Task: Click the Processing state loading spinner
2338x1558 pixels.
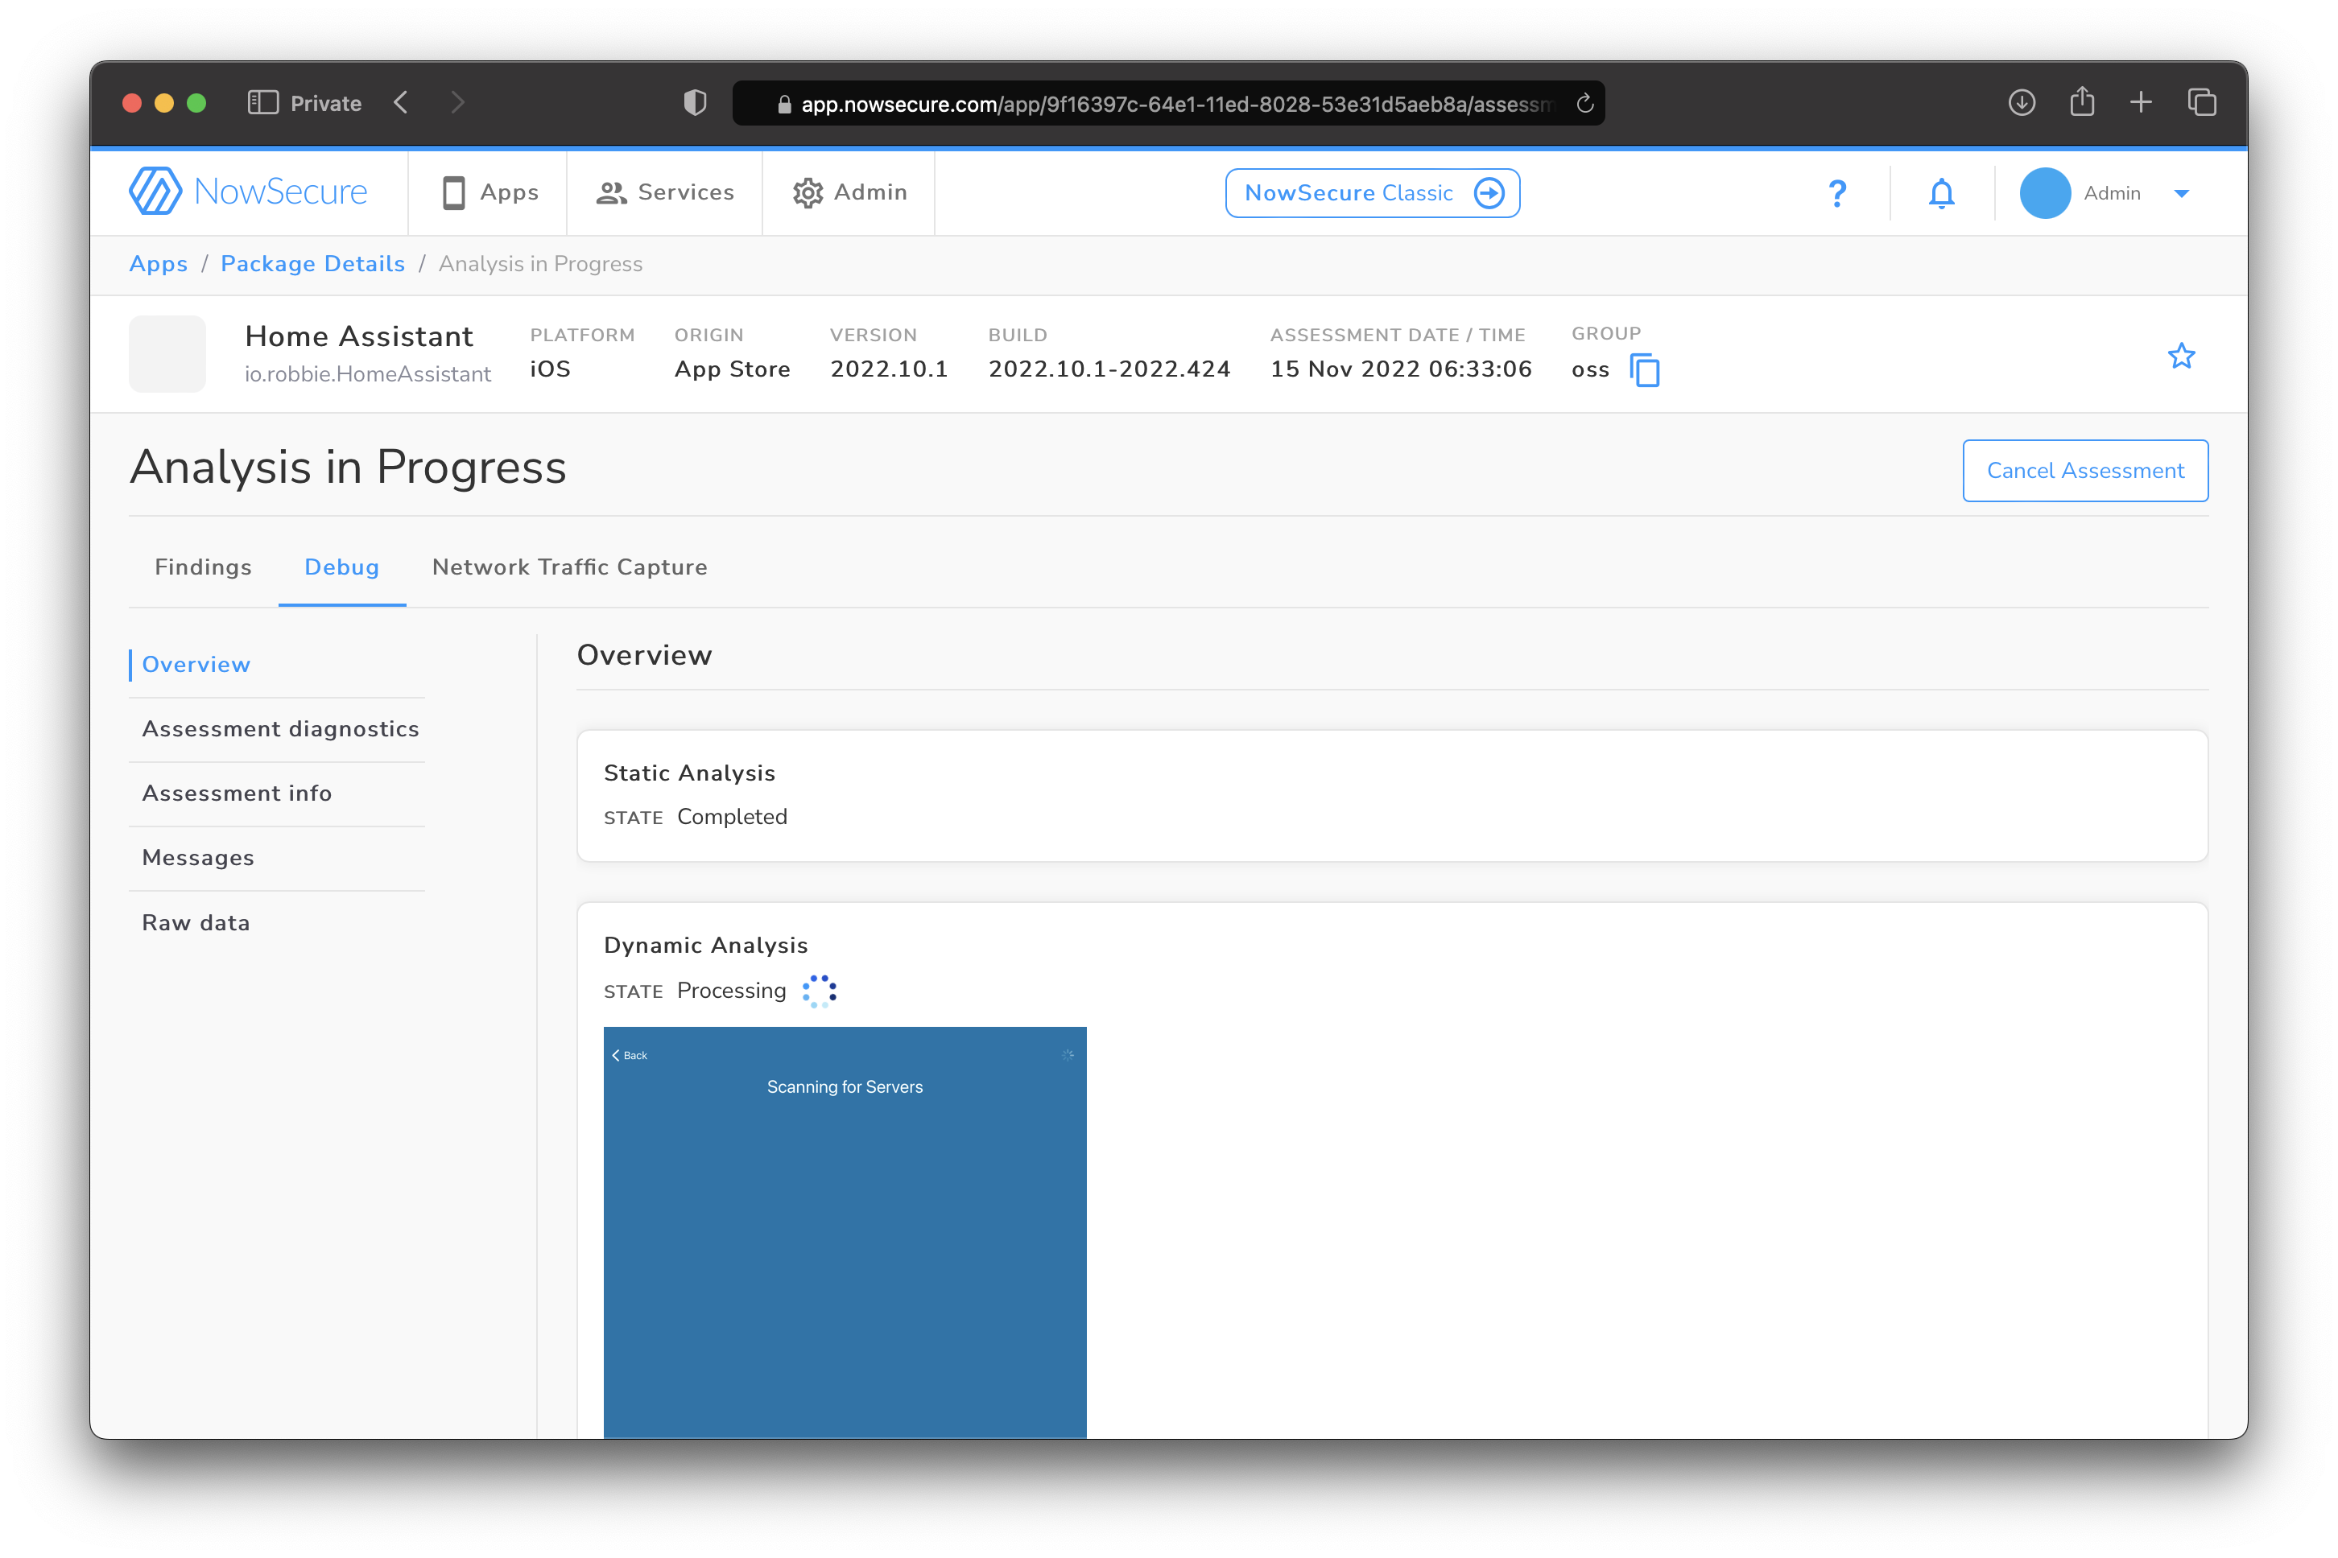Action: pos(819,991)
